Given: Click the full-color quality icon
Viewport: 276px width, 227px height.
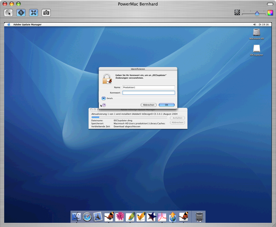Looking at the screenshot, I should (270, 13).
